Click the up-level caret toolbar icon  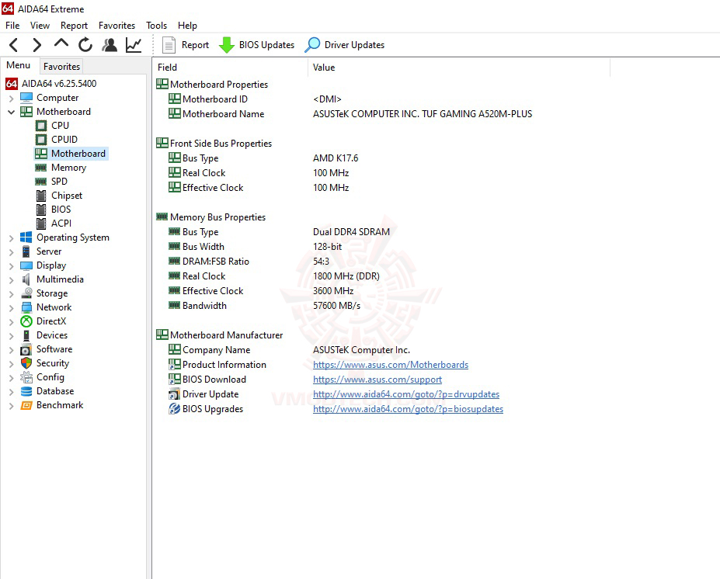click(61, 44)
